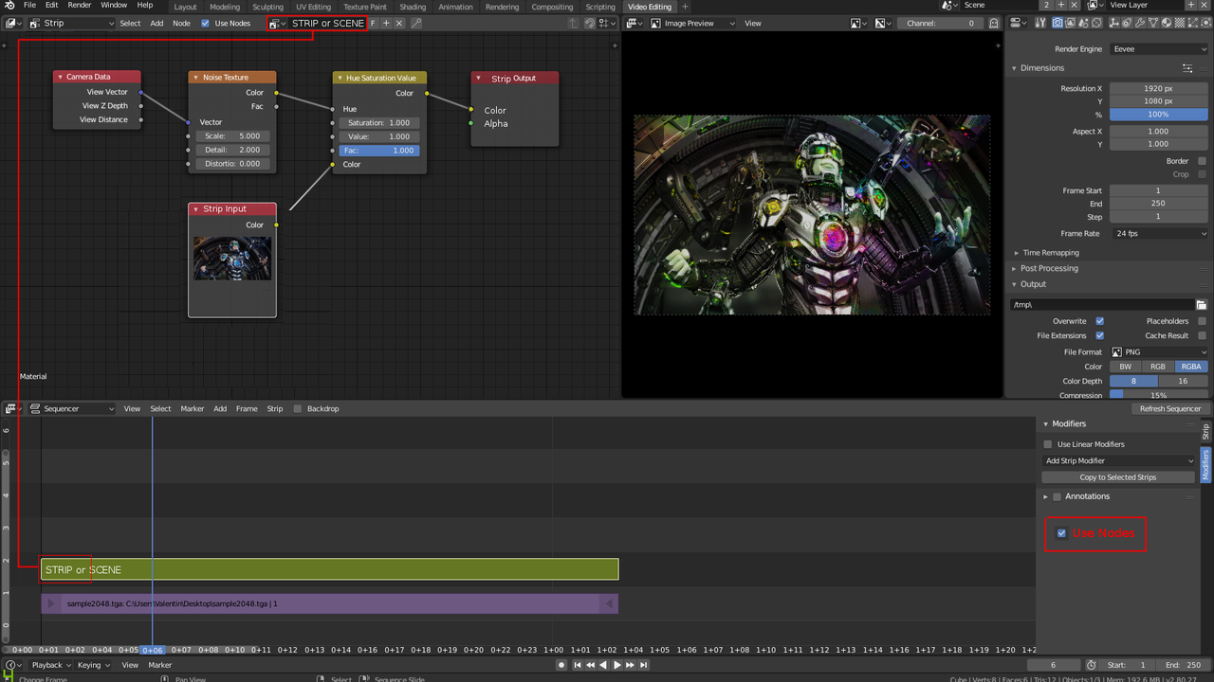Image resolution: width=1214 pixels, height=682 pixels.
Task: Switch to the Compositing workspace tab
Action: (552, 6)
